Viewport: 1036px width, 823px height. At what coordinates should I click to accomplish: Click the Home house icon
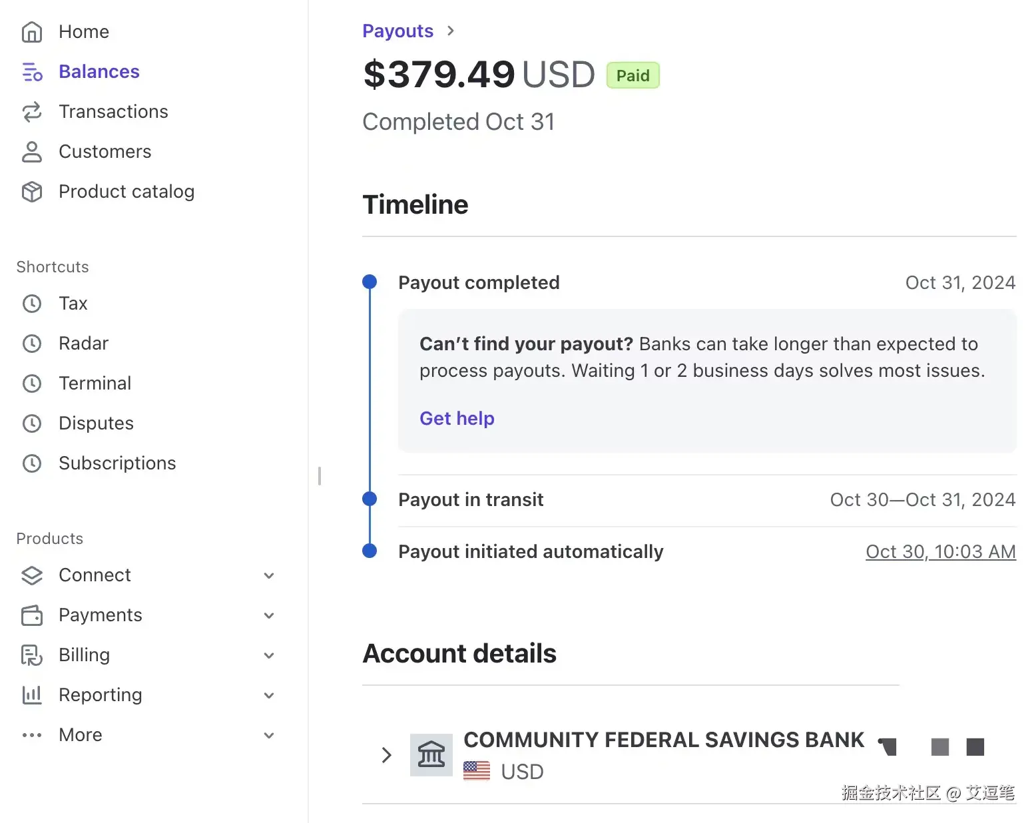coord(32,32)
